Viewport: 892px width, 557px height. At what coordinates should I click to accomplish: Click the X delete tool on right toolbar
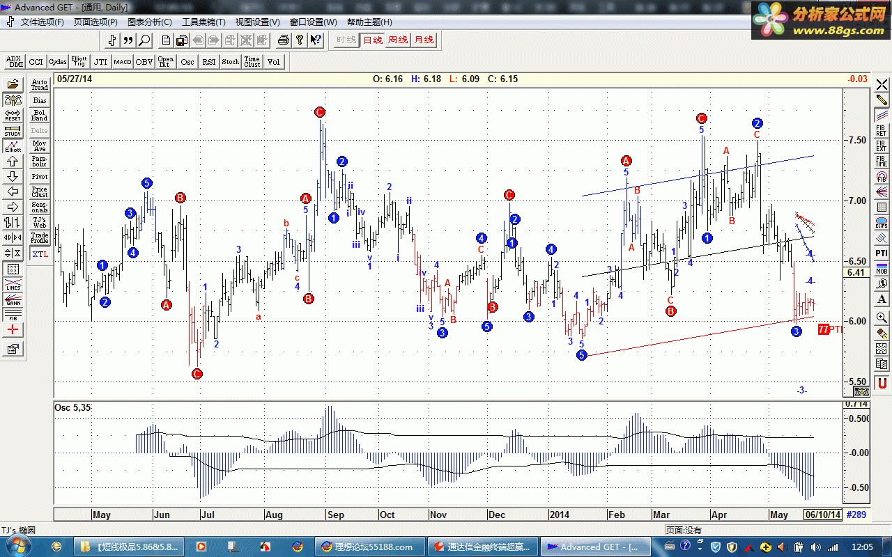(882, 85)
